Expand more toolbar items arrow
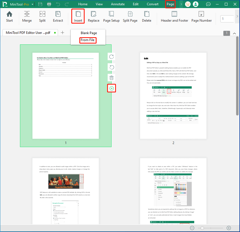Image resolution: width=240 pixels, height=232 pixels. pos(237,16)
